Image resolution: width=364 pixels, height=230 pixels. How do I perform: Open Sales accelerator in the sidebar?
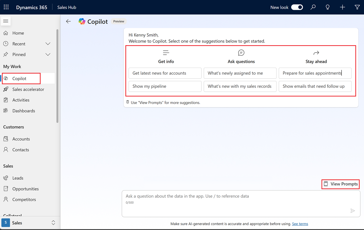point(28,89)
